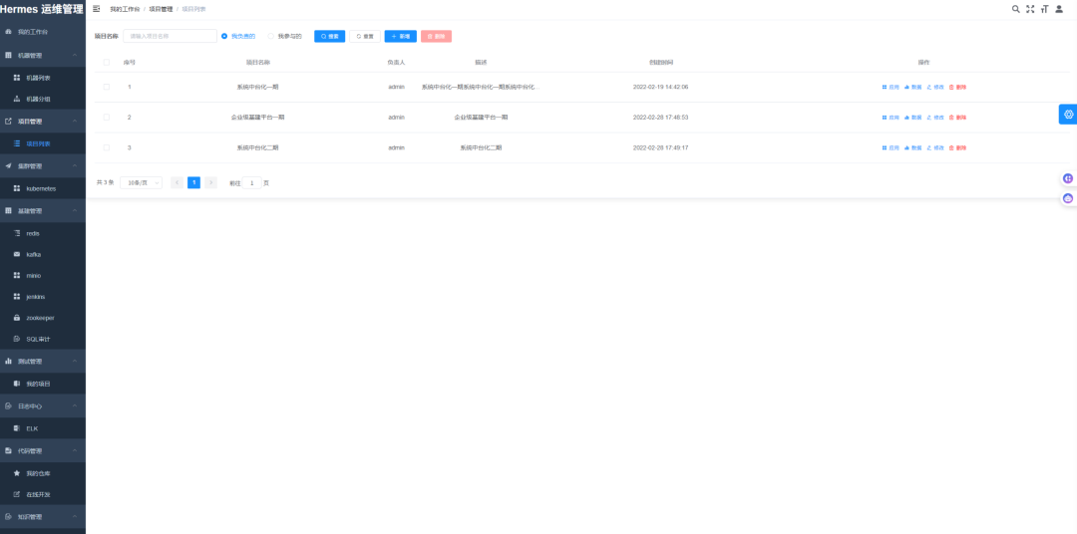Select the 我参与的 radio option
This screenshot has width=1077, height=534.
click(x=284, y=37)
